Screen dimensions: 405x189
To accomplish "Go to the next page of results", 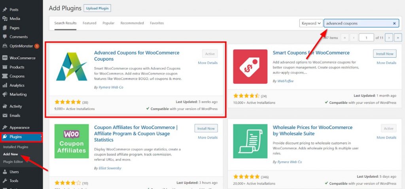I will tap(389, 37).
